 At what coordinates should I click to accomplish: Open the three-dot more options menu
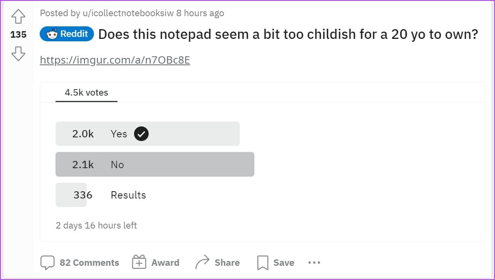coord(314,263)
